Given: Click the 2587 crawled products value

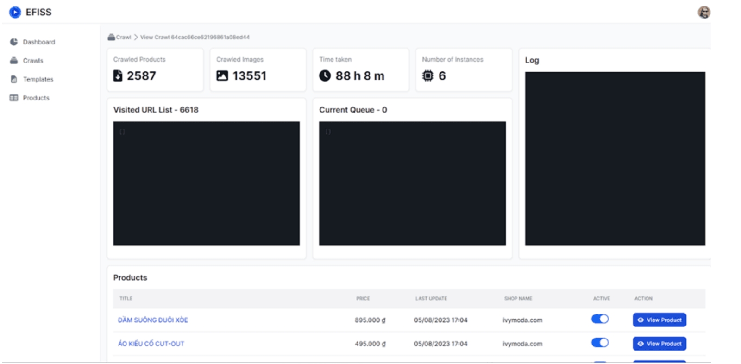Looking at the screenshot, I should click(141, 75).
